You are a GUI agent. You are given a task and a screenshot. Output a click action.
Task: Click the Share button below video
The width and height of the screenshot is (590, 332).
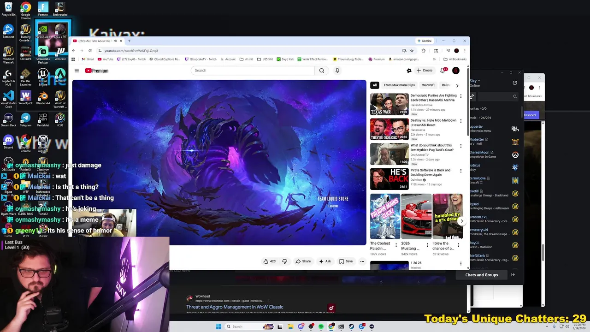tap(303, 261)
